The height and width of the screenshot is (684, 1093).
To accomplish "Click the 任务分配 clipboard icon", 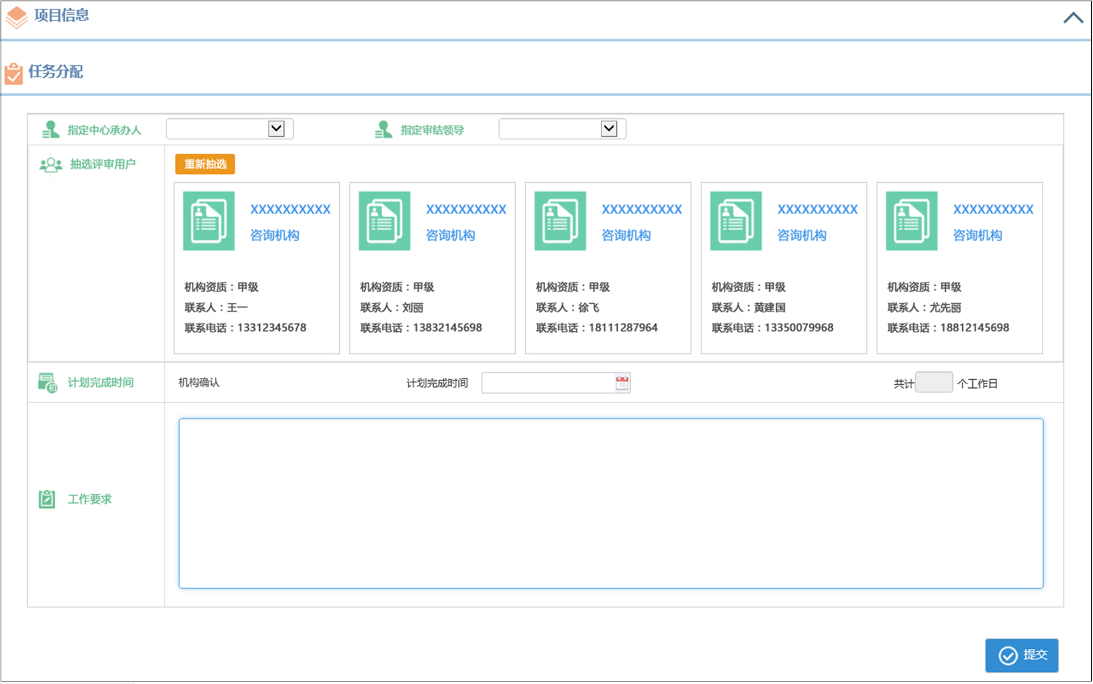I will click(x=13, y=73).
